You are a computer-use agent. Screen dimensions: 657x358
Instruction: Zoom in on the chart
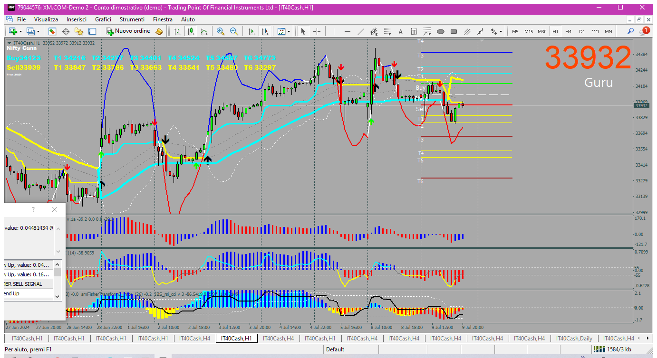[221, 31]
